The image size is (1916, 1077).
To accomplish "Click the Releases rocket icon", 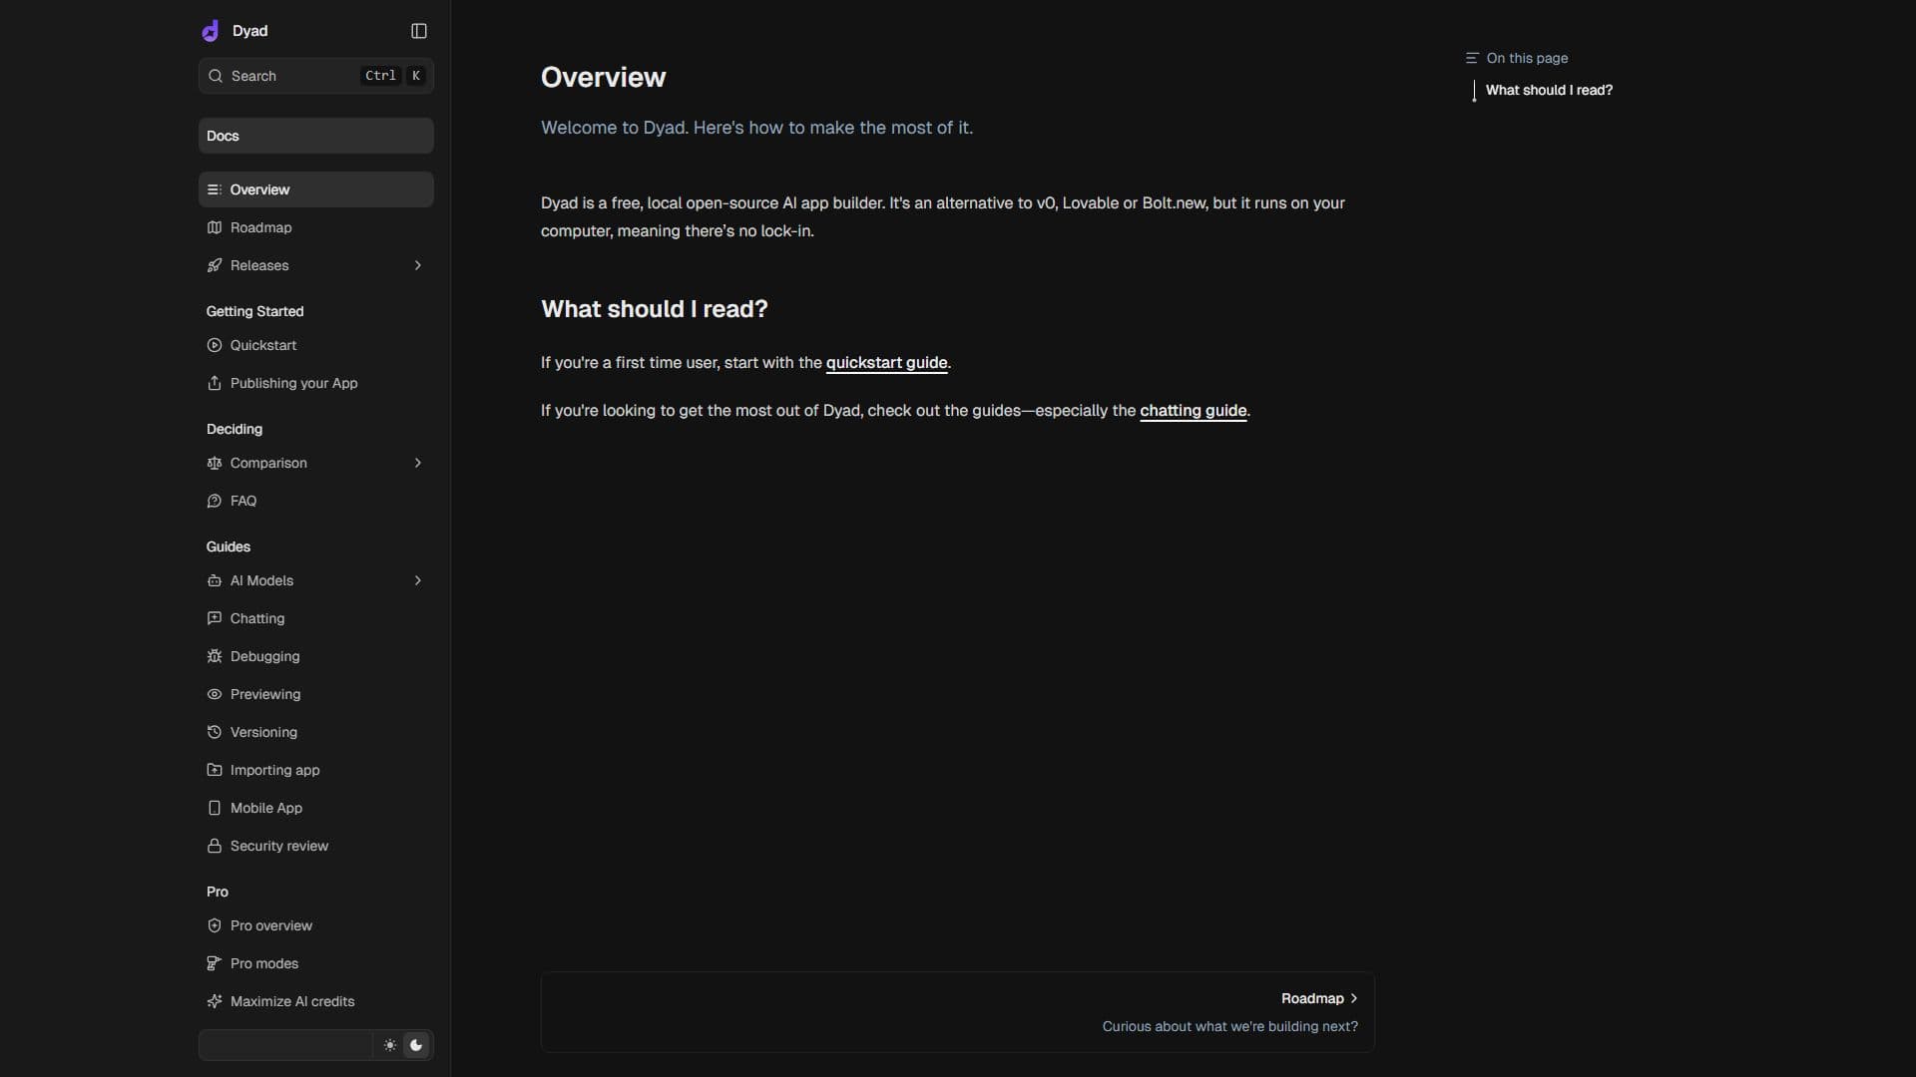I will 215,265.
